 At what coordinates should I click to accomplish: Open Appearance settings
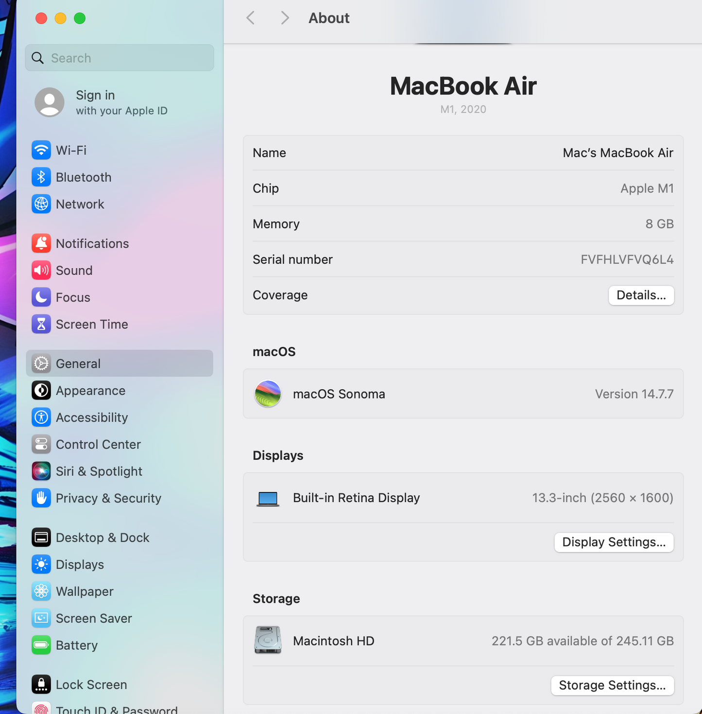click(90, 390)
